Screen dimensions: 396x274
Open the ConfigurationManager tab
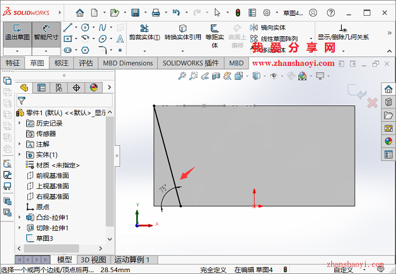tap(59, 87)
